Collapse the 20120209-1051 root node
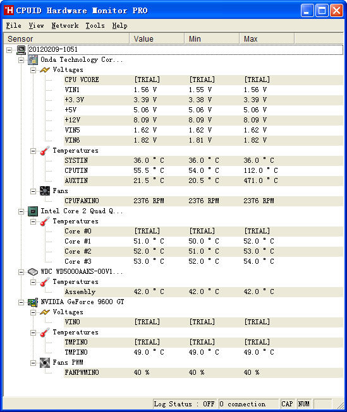This screenshot has height=412, width=347. [9, 50]
